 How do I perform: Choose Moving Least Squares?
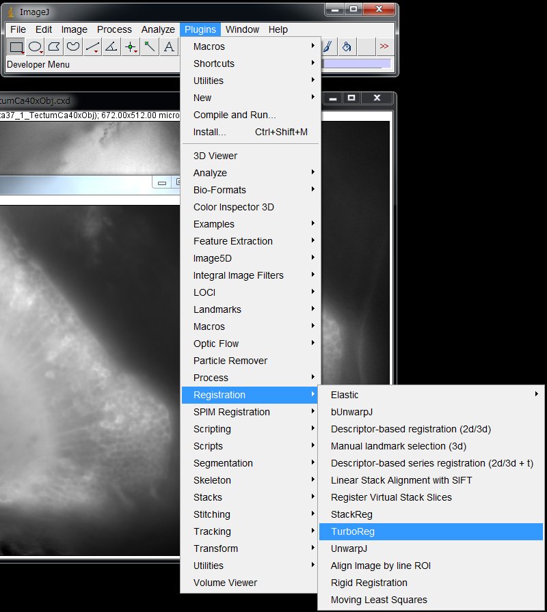(x=431, y=600)
